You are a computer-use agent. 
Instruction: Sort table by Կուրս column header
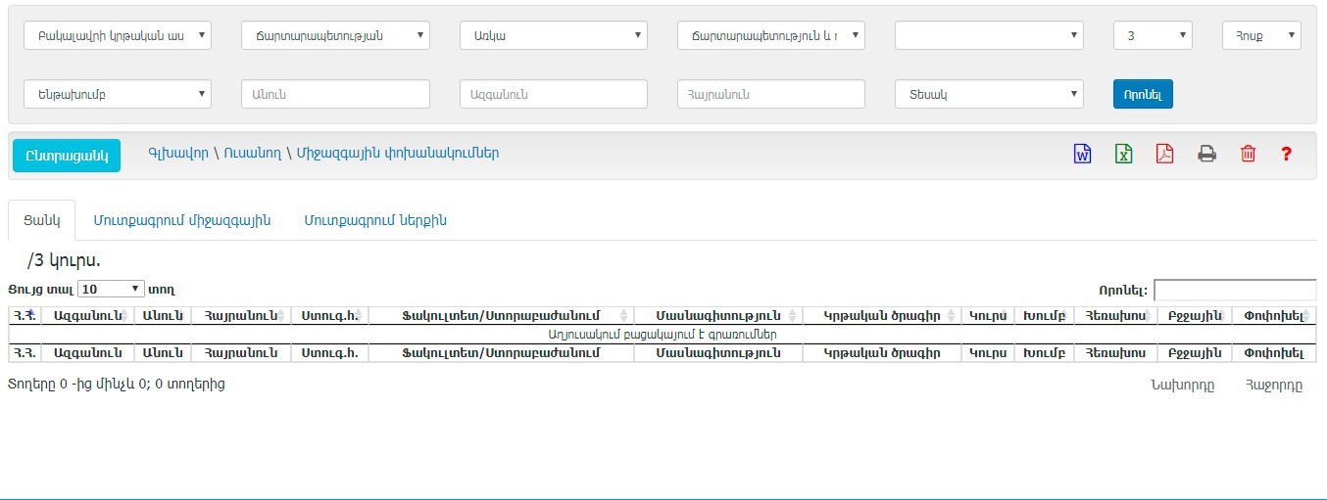(987, 315)
